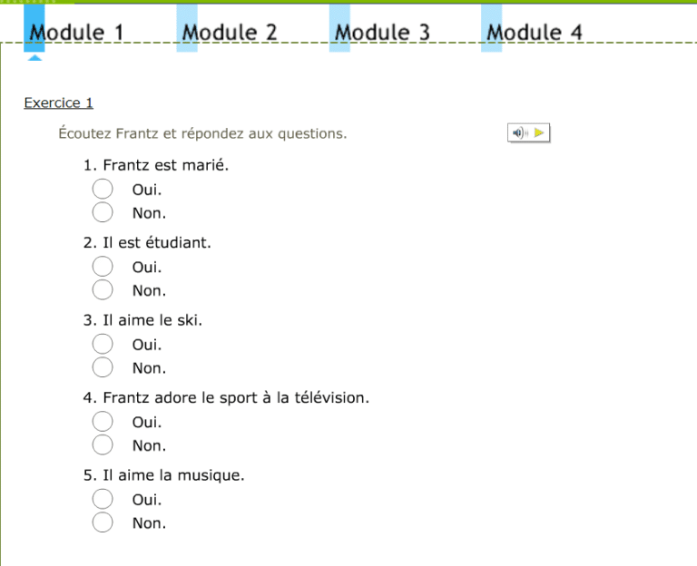Select Non for Frantz est marié

(x=103, y=212)
